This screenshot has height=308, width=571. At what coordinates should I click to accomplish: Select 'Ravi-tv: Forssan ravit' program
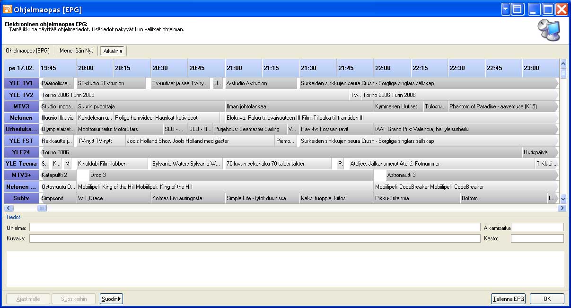coord(336,129)
